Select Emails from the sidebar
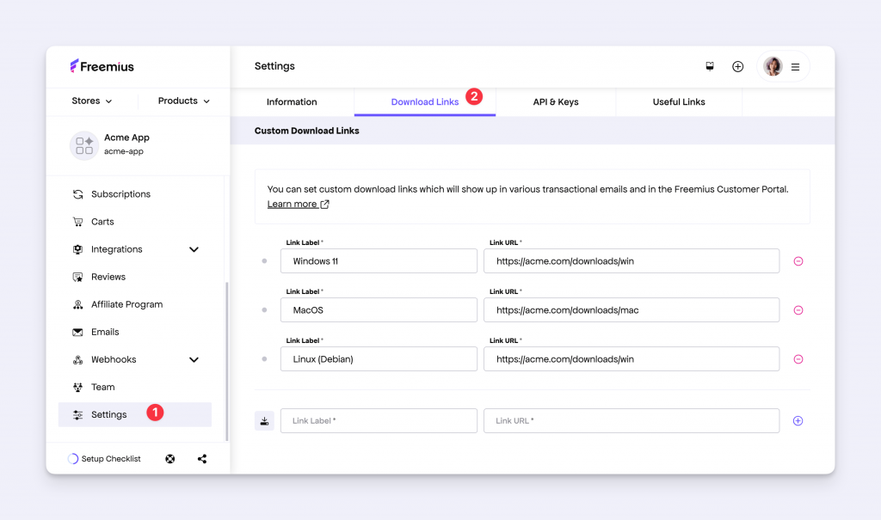Viewport: 881px width, 520px height. pos(105,331)
